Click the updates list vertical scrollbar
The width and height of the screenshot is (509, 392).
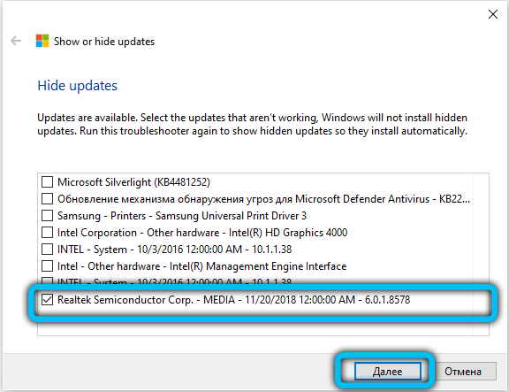(x=481, y=254)
